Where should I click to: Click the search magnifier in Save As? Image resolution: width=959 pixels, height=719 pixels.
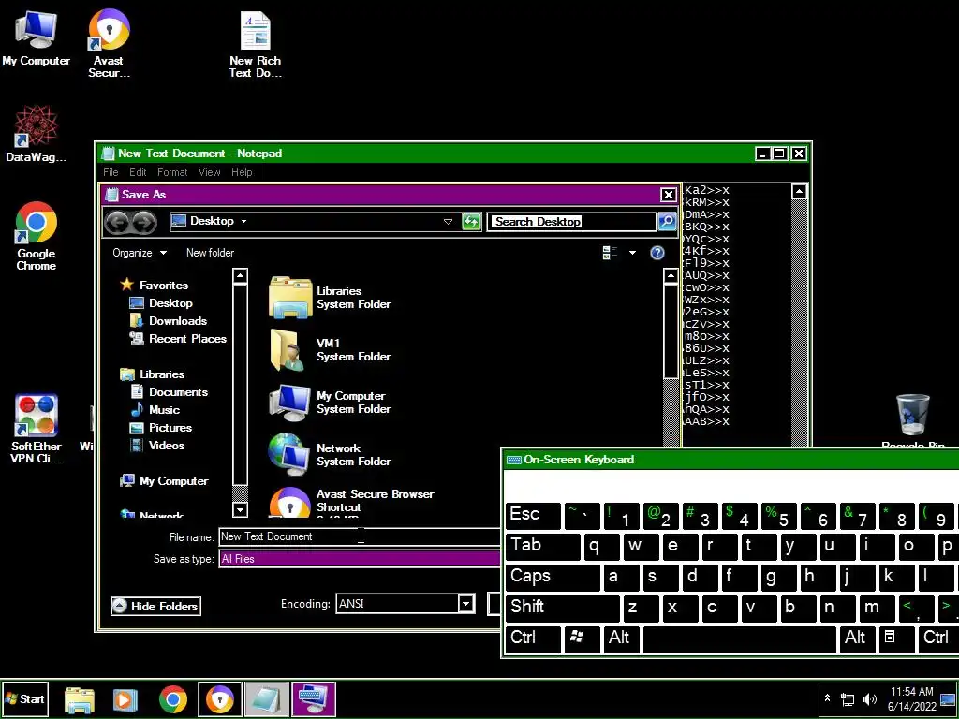point(667,221)
